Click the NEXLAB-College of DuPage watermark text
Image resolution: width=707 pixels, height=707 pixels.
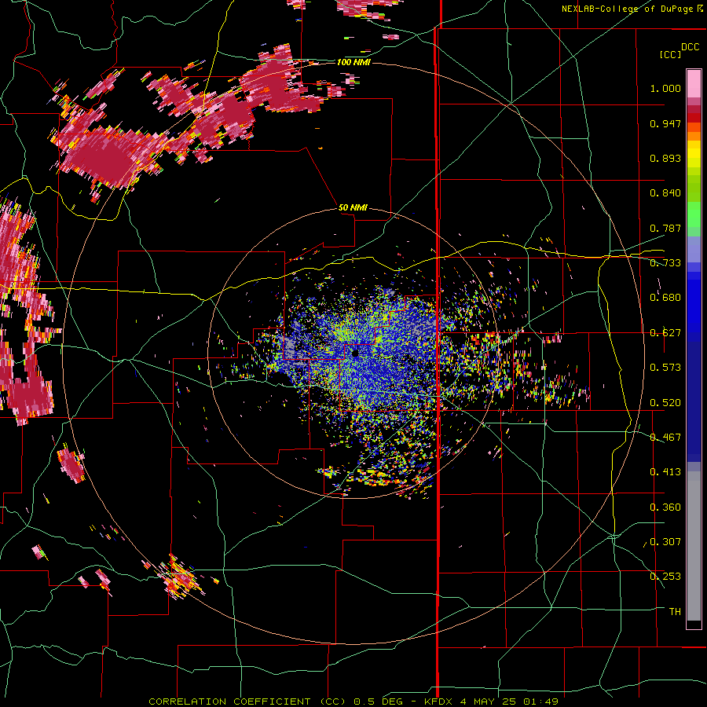632,9
